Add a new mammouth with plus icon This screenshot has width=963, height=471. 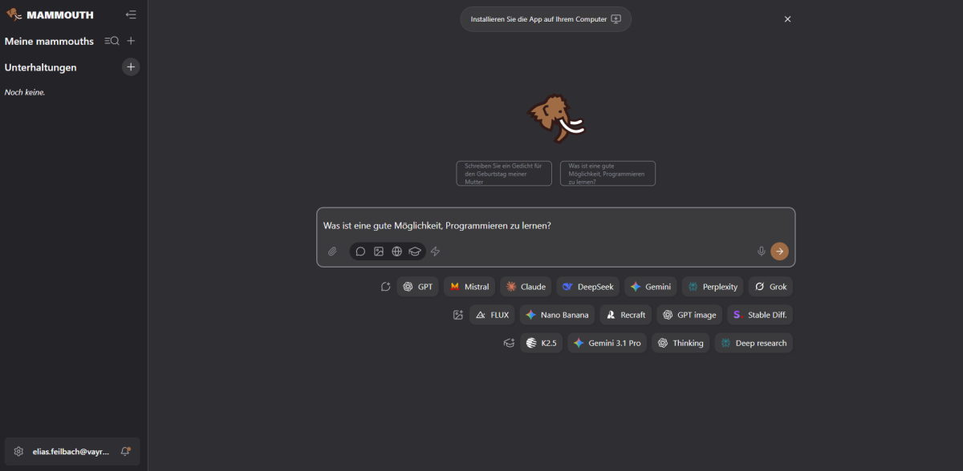(131, 41)
